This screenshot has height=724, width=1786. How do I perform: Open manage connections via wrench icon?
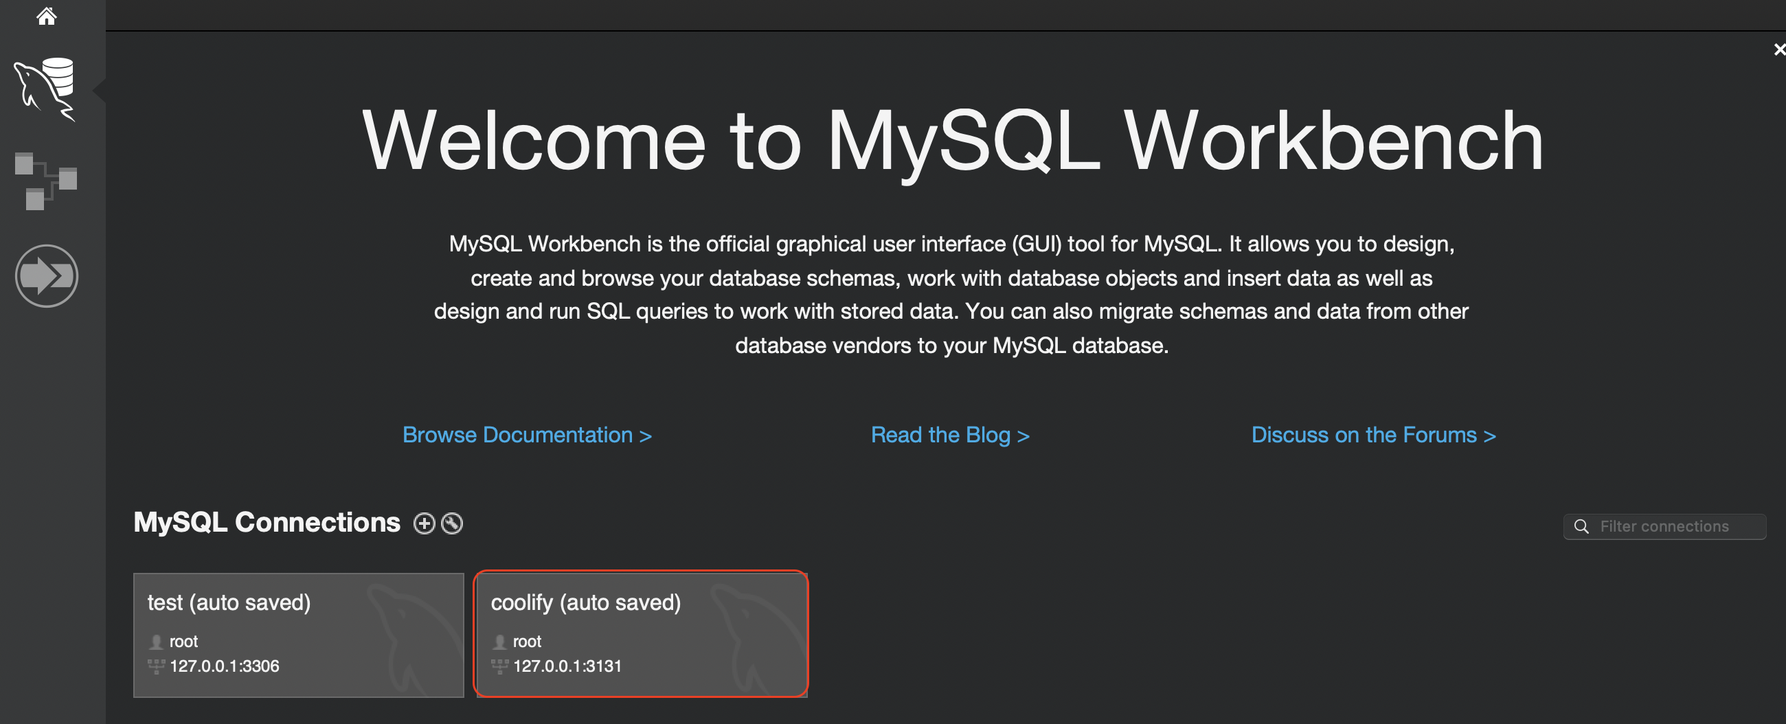(x=452, y=523)
